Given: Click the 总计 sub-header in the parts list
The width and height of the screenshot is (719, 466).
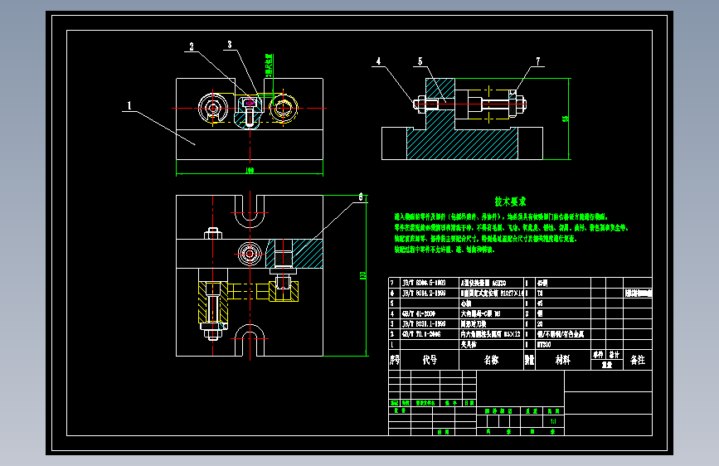Looking at the screenshot, I should (x=615, y=355).
